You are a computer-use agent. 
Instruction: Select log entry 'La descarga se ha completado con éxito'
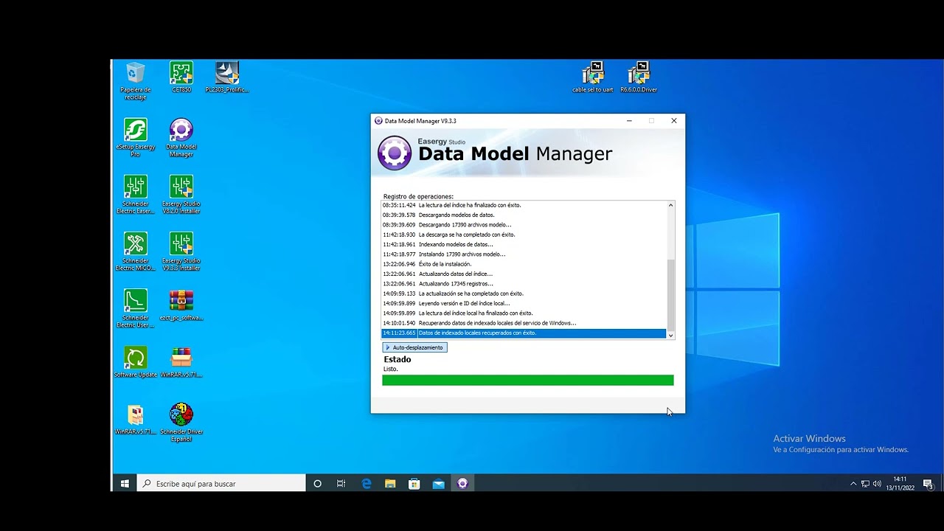pos(524,235)
